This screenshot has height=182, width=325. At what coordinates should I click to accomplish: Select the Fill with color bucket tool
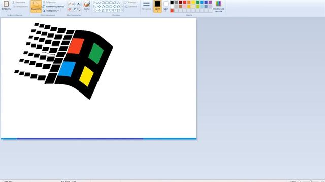click(74, 4)
